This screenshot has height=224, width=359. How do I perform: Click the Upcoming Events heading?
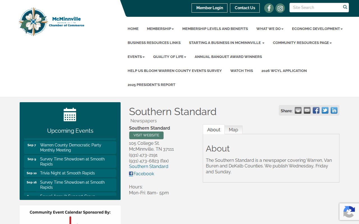tap(70, 131)
